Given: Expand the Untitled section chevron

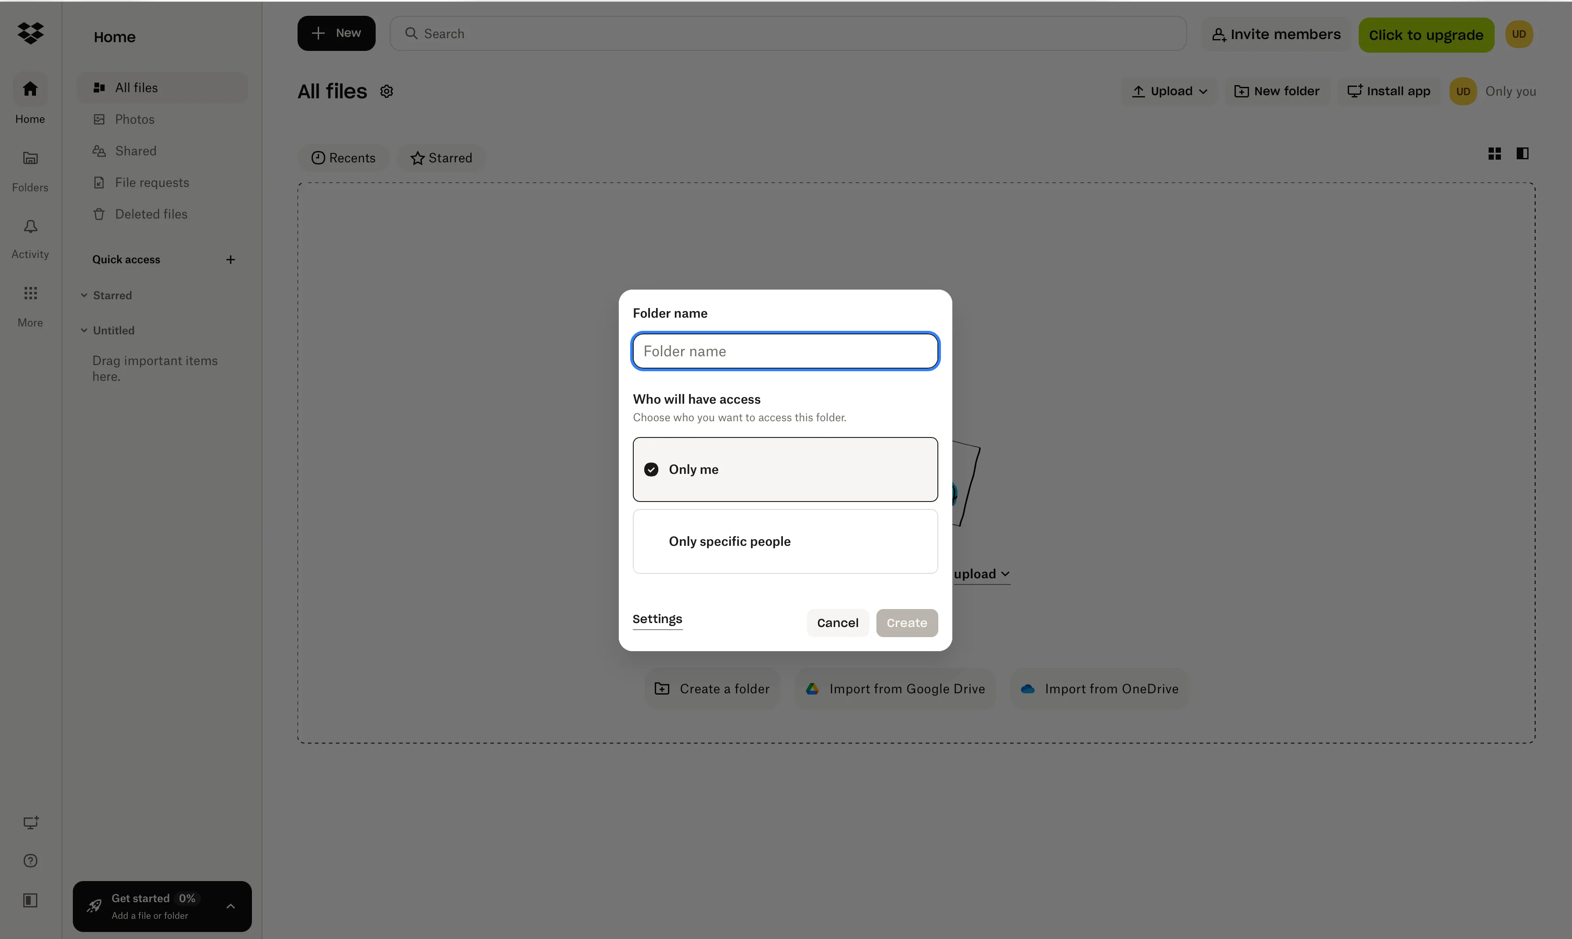Looking at the screenshot, I should coord(84,330).
